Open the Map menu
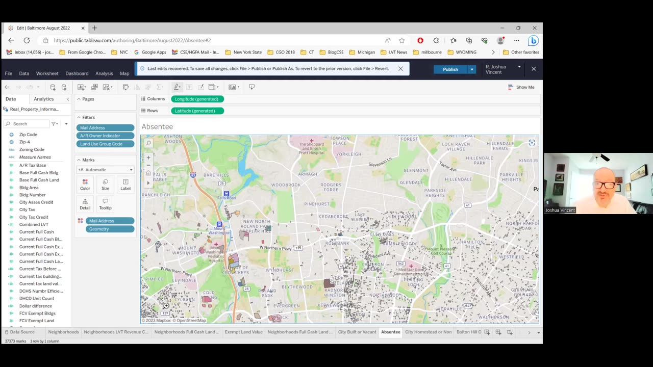Viewport: 653px width, 367px height. click(x=124, y=73)
